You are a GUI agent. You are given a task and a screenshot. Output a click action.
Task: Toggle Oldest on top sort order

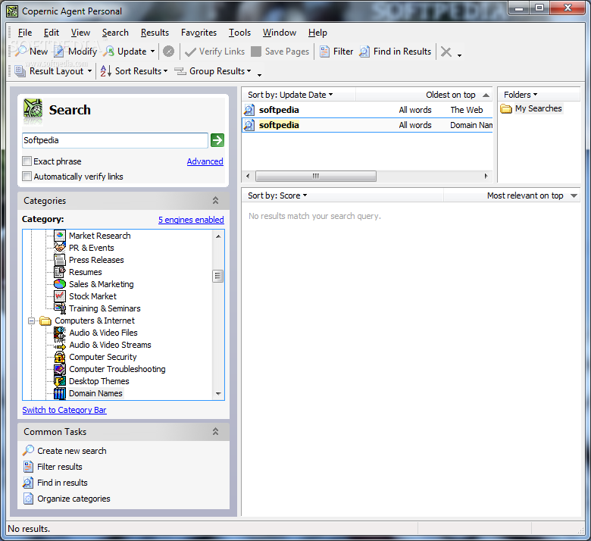(x=458, y=95)
